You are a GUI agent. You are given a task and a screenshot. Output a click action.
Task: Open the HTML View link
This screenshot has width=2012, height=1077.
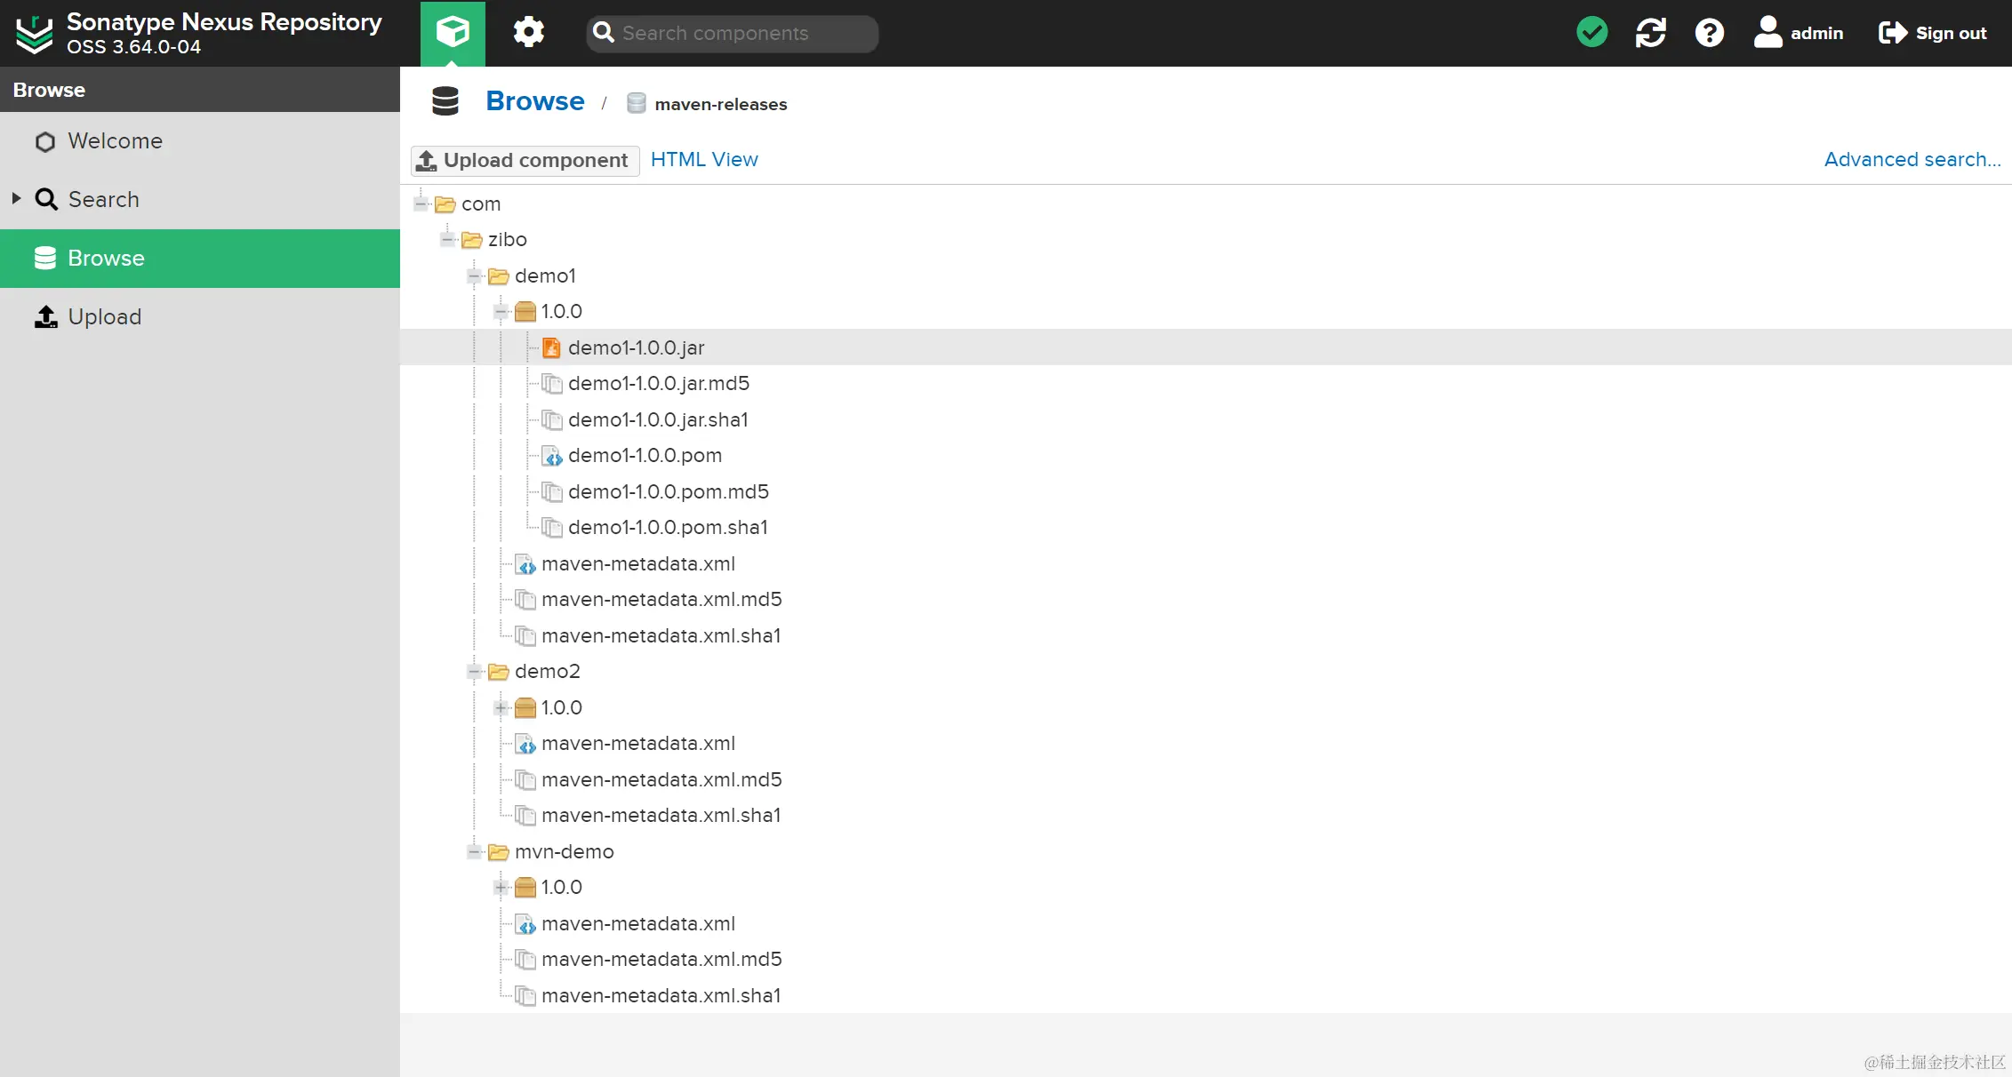tap(704, 160)
